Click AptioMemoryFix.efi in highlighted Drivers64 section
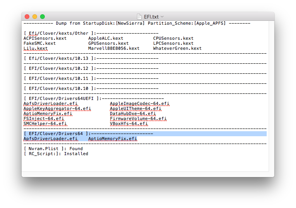Screen dimensions: 296x208 click(113, 139)
